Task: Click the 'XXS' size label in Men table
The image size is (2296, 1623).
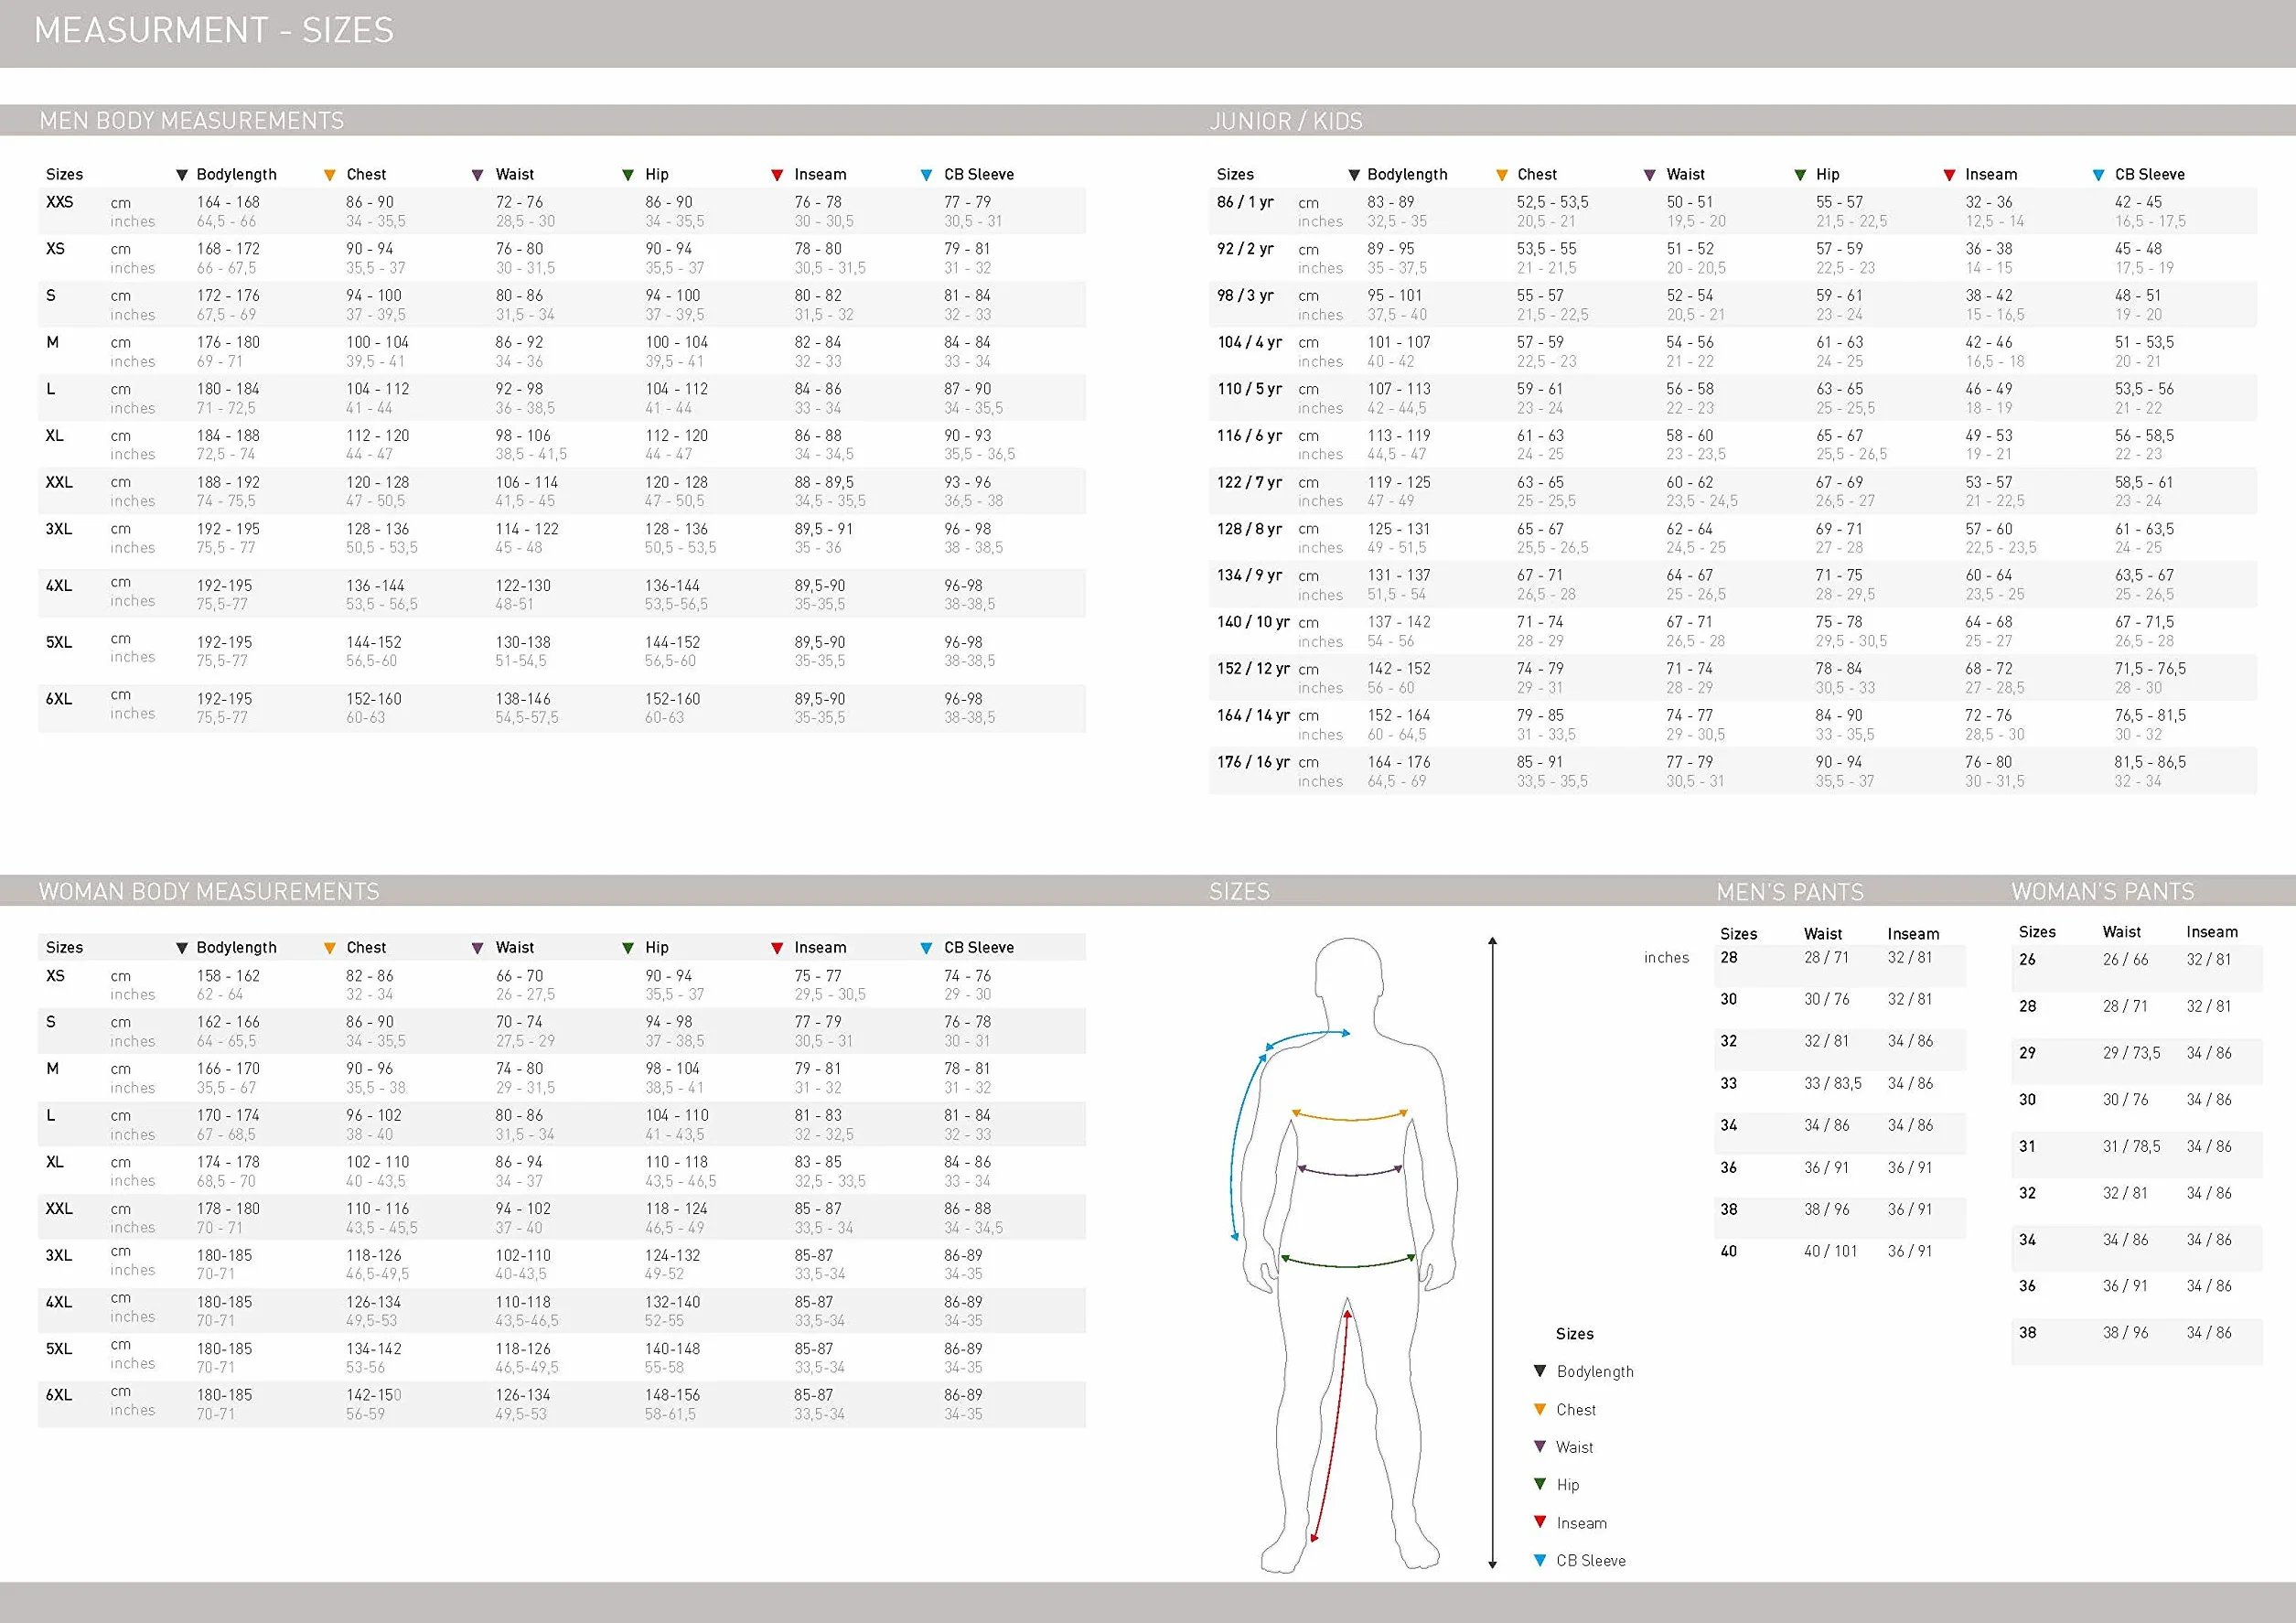Action: 60,202
